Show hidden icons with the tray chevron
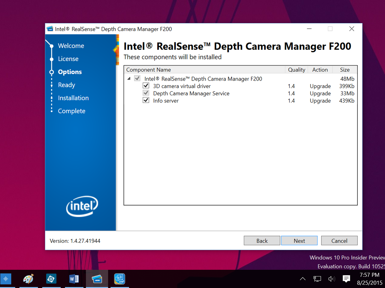 [303, 279]
